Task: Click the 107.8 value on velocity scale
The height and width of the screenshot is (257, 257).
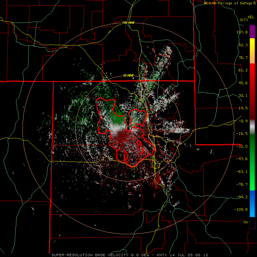Action: click(242, 32)
